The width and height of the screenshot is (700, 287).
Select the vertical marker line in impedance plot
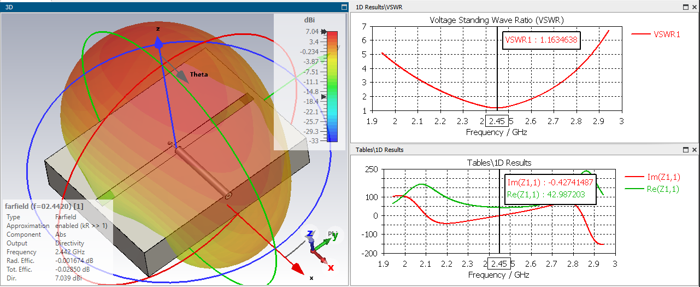[500, 213]
